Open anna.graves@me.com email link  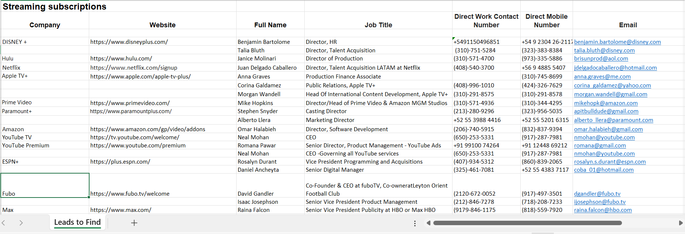pos(602,77)
